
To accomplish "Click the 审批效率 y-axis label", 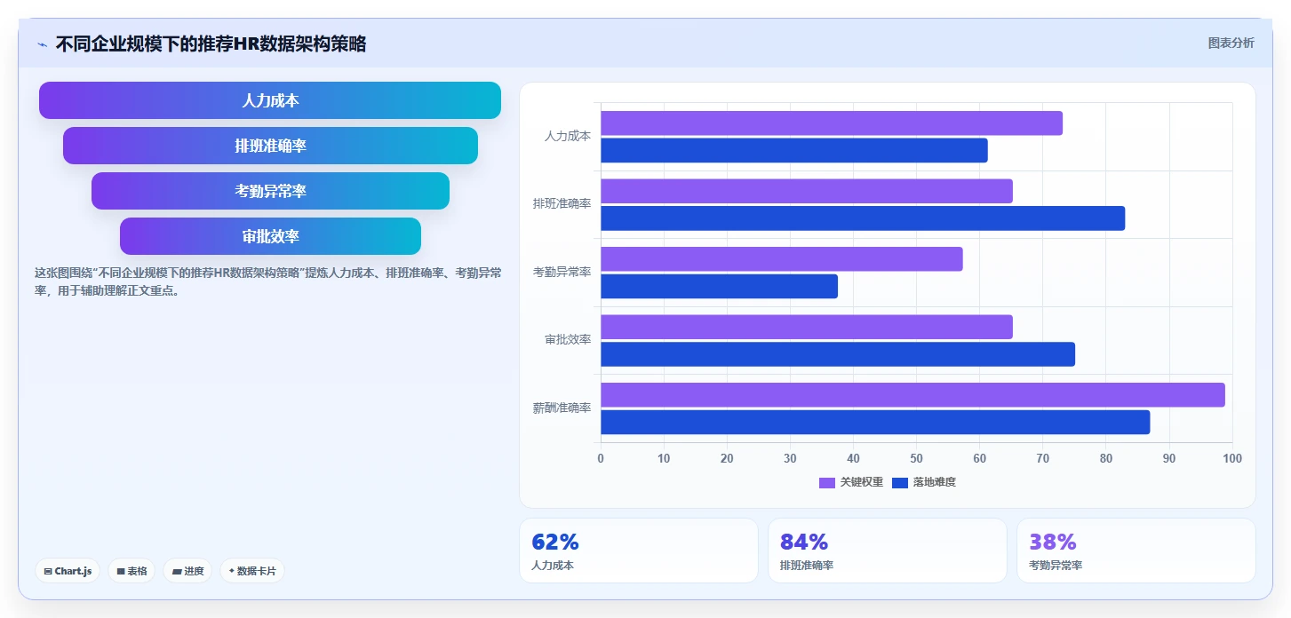I will click(568, 340).
